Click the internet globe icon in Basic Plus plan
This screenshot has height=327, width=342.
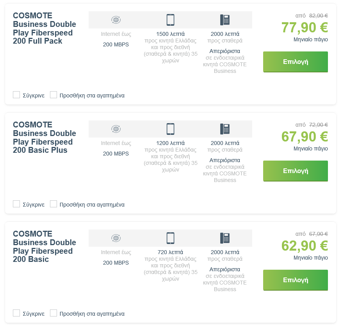point(116,129)
